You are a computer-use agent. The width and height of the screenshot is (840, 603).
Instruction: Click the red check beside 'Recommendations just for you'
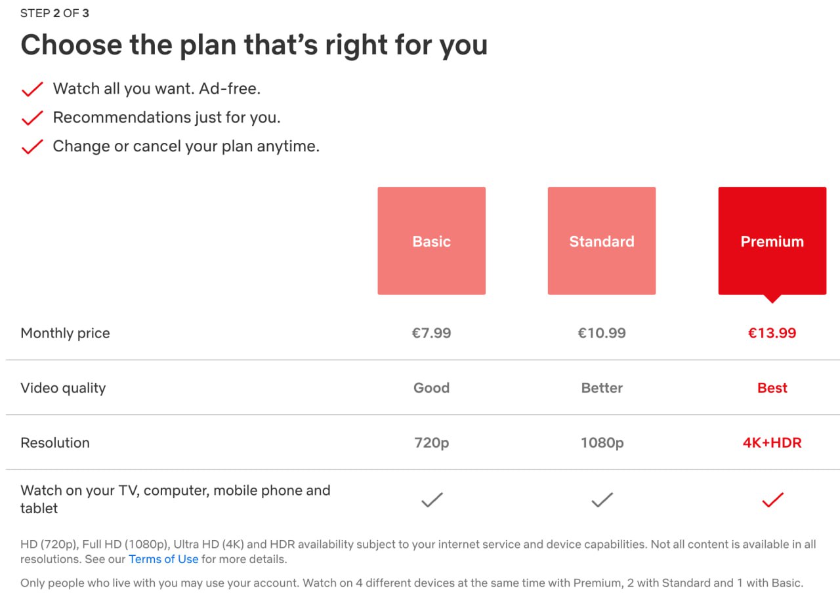32,118
